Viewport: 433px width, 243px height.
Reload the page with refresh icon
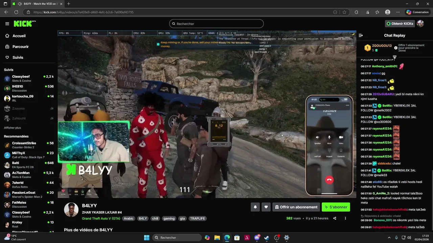click(16, 12)
